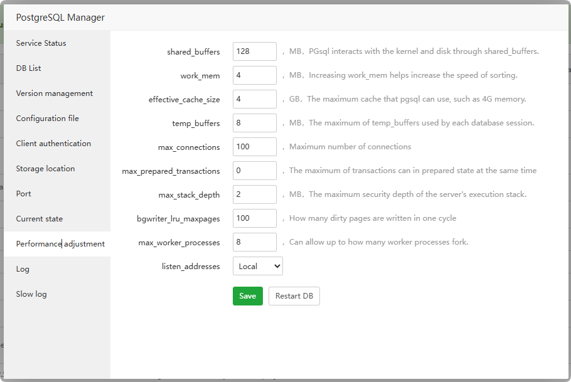Click the green Save button
Screen dimensions: 571x382
[247, 296]
